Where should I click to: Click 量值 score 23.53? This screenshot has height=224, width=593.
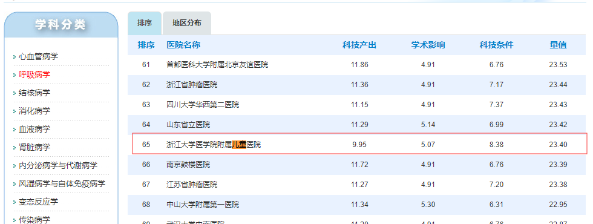point(558,65)
